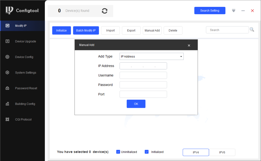
Task: Select the IPV4 tab
Action: 195,152
